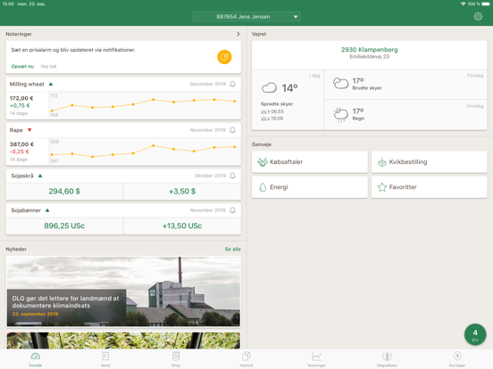Click the Opsæt nu link

click(x=22, y=66)
